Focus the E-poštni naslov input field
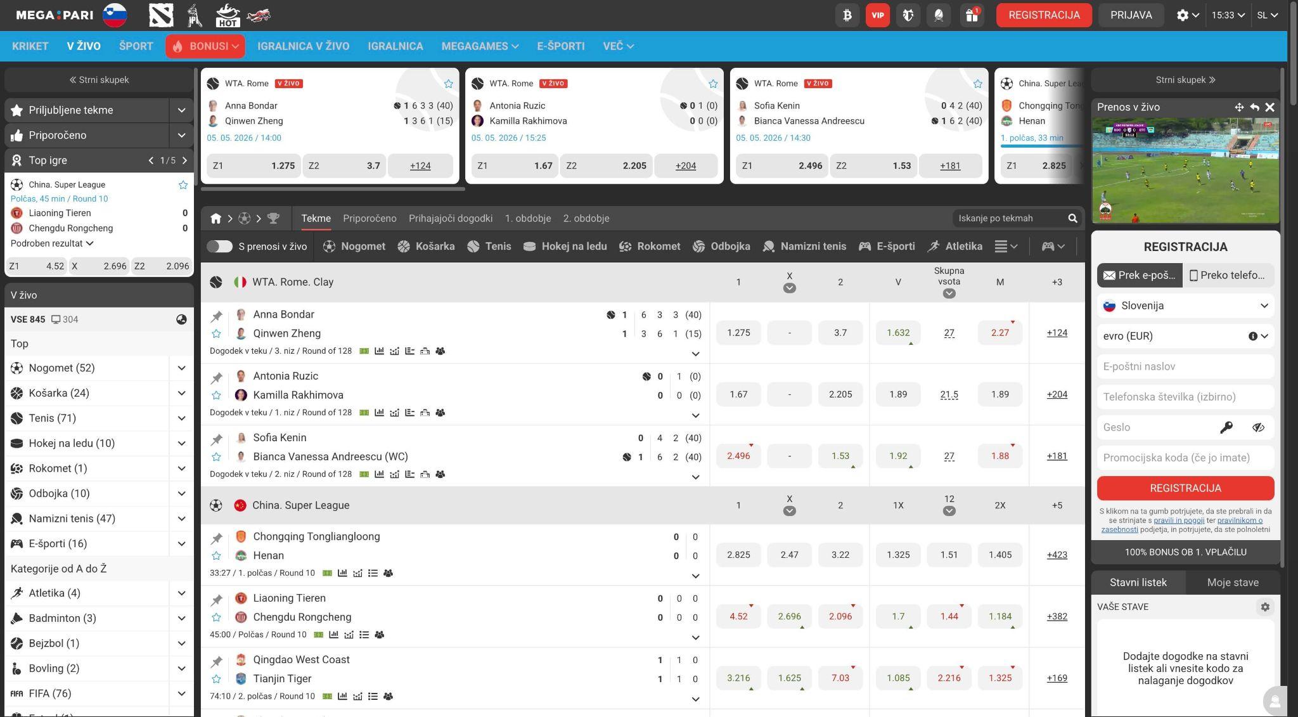This screenshot has width=1298, height=717. click(1185, 366)
